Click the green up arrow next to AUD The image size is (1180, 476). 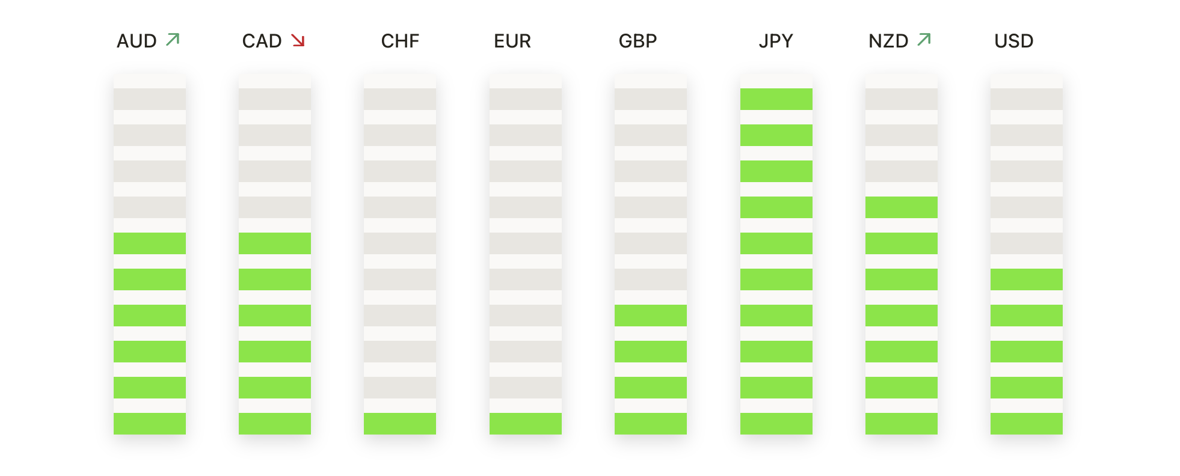[x=173, y=40]
